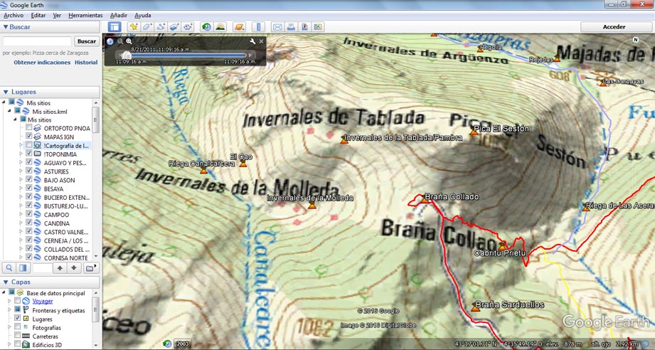Viewport: 655px width, 350px height.
Task: Zoom in the time slider range
Action: pyautogui.click(x=129, y=41)
